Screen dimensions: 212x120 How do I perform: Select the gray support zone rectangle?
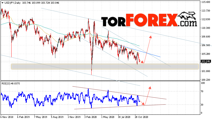(105, 67)
